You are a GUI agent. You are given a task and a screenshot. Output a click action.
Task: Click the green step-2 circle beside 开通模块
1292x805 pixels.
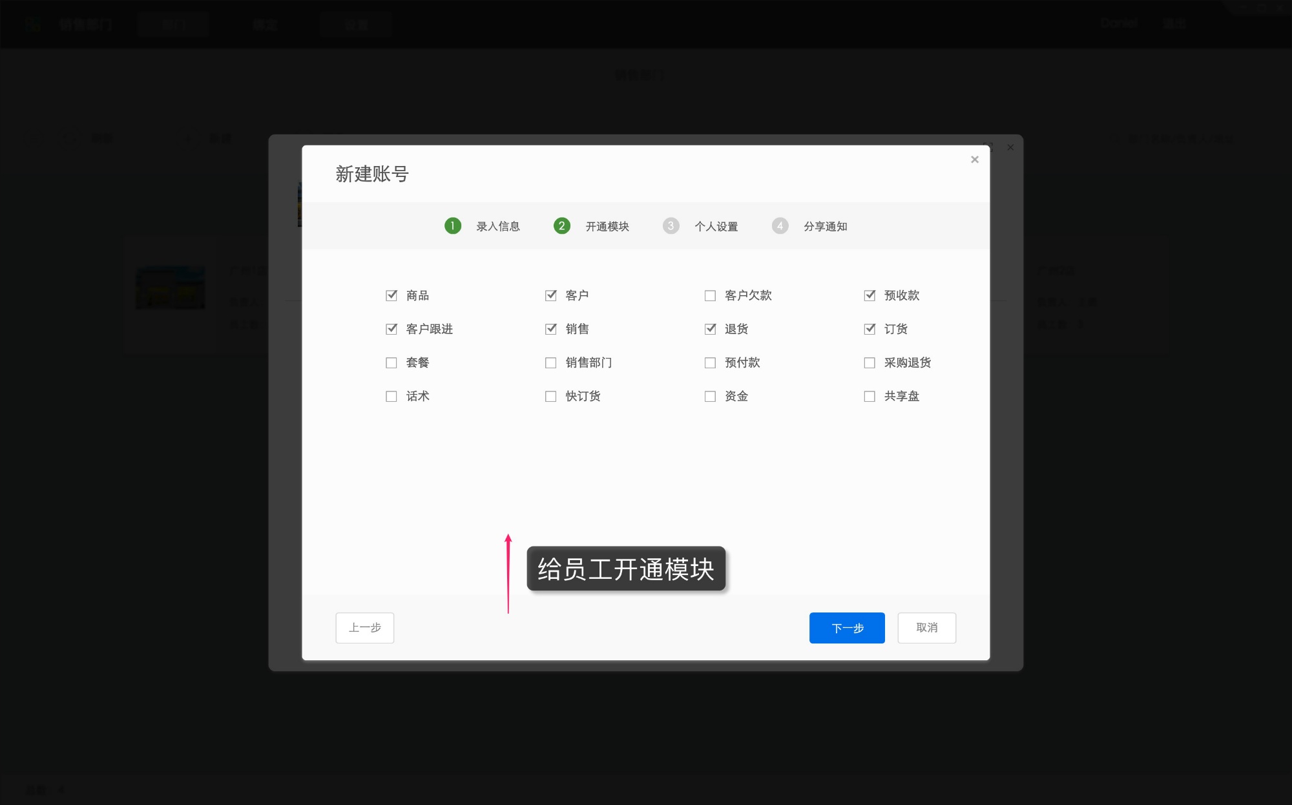561,225
